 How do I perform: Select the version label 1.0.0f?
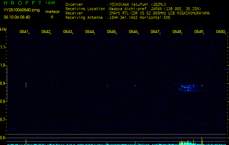(x=50, y=3)
